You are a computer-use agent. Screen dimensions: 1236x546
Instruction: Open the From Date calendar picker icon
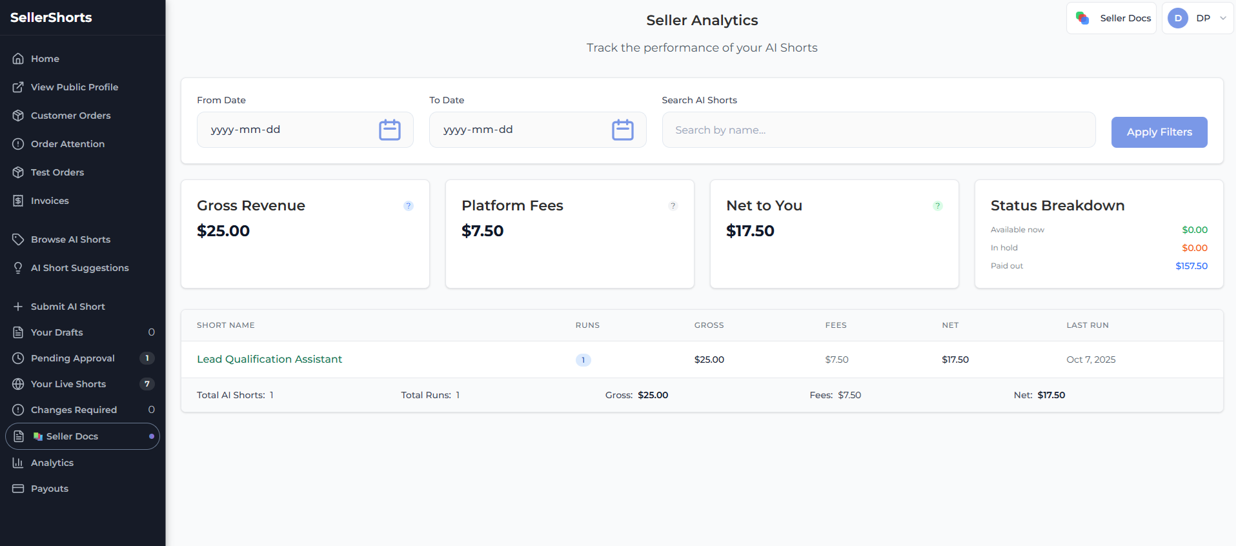click(x=389, y=130)
